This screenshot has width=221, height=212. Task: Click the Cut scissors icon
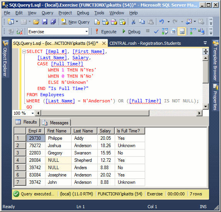133,22
